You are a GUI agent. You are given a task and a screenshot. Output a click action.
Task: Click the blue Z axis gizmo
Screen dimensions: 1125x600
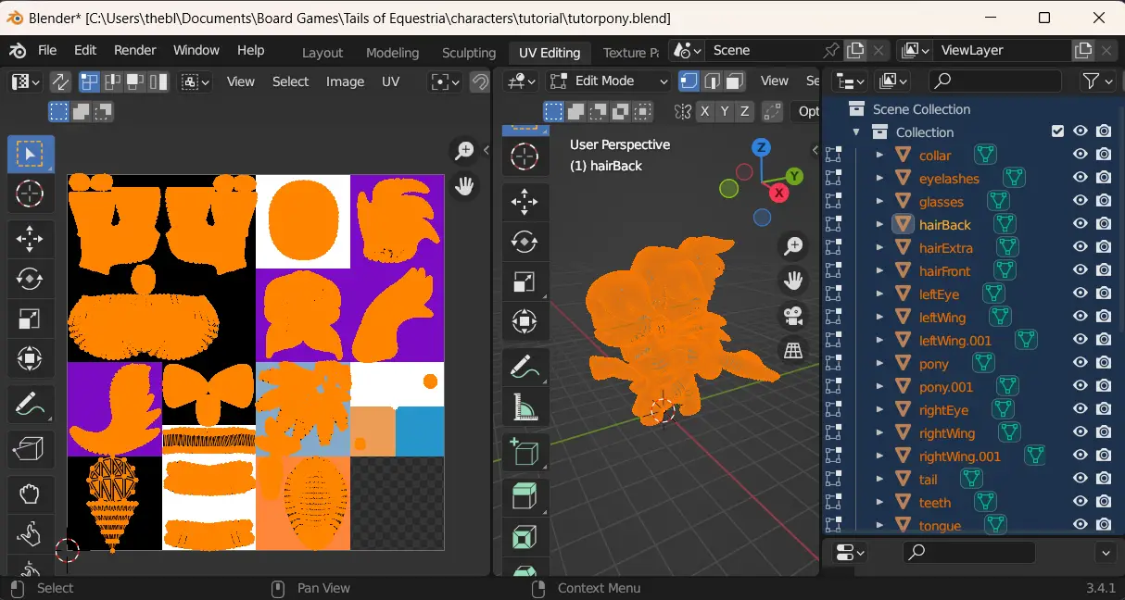coord(761,147)
